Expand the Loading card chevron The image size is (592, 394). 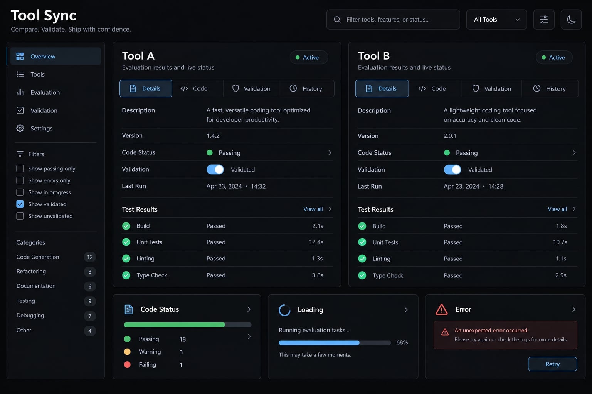[x=406, y=310]
